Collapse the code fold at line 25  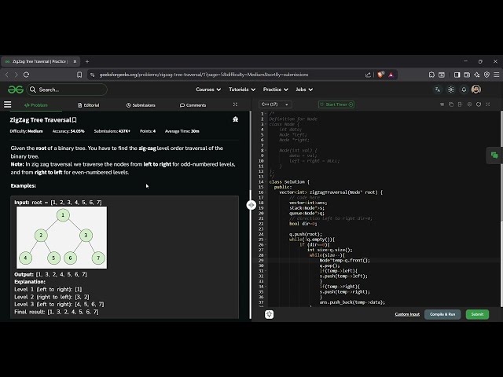(266, 240)
